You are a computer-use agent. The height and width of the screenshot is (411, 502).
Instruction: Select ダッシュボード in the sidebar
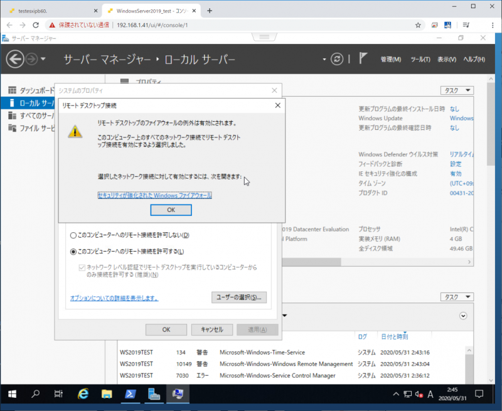pos(31,90)
